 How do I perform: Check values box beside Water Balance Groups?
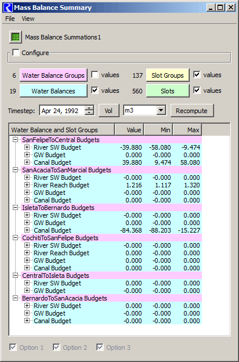click(x=95, y=75)
